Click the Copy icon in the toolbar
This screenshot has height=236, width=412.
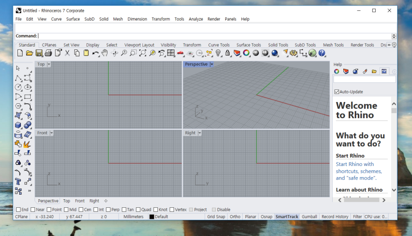(x=77, y=53)
